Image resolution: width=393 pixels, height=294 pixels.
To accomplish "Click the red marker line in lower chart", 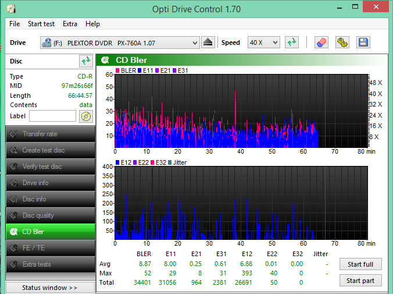I will point(325,203).
